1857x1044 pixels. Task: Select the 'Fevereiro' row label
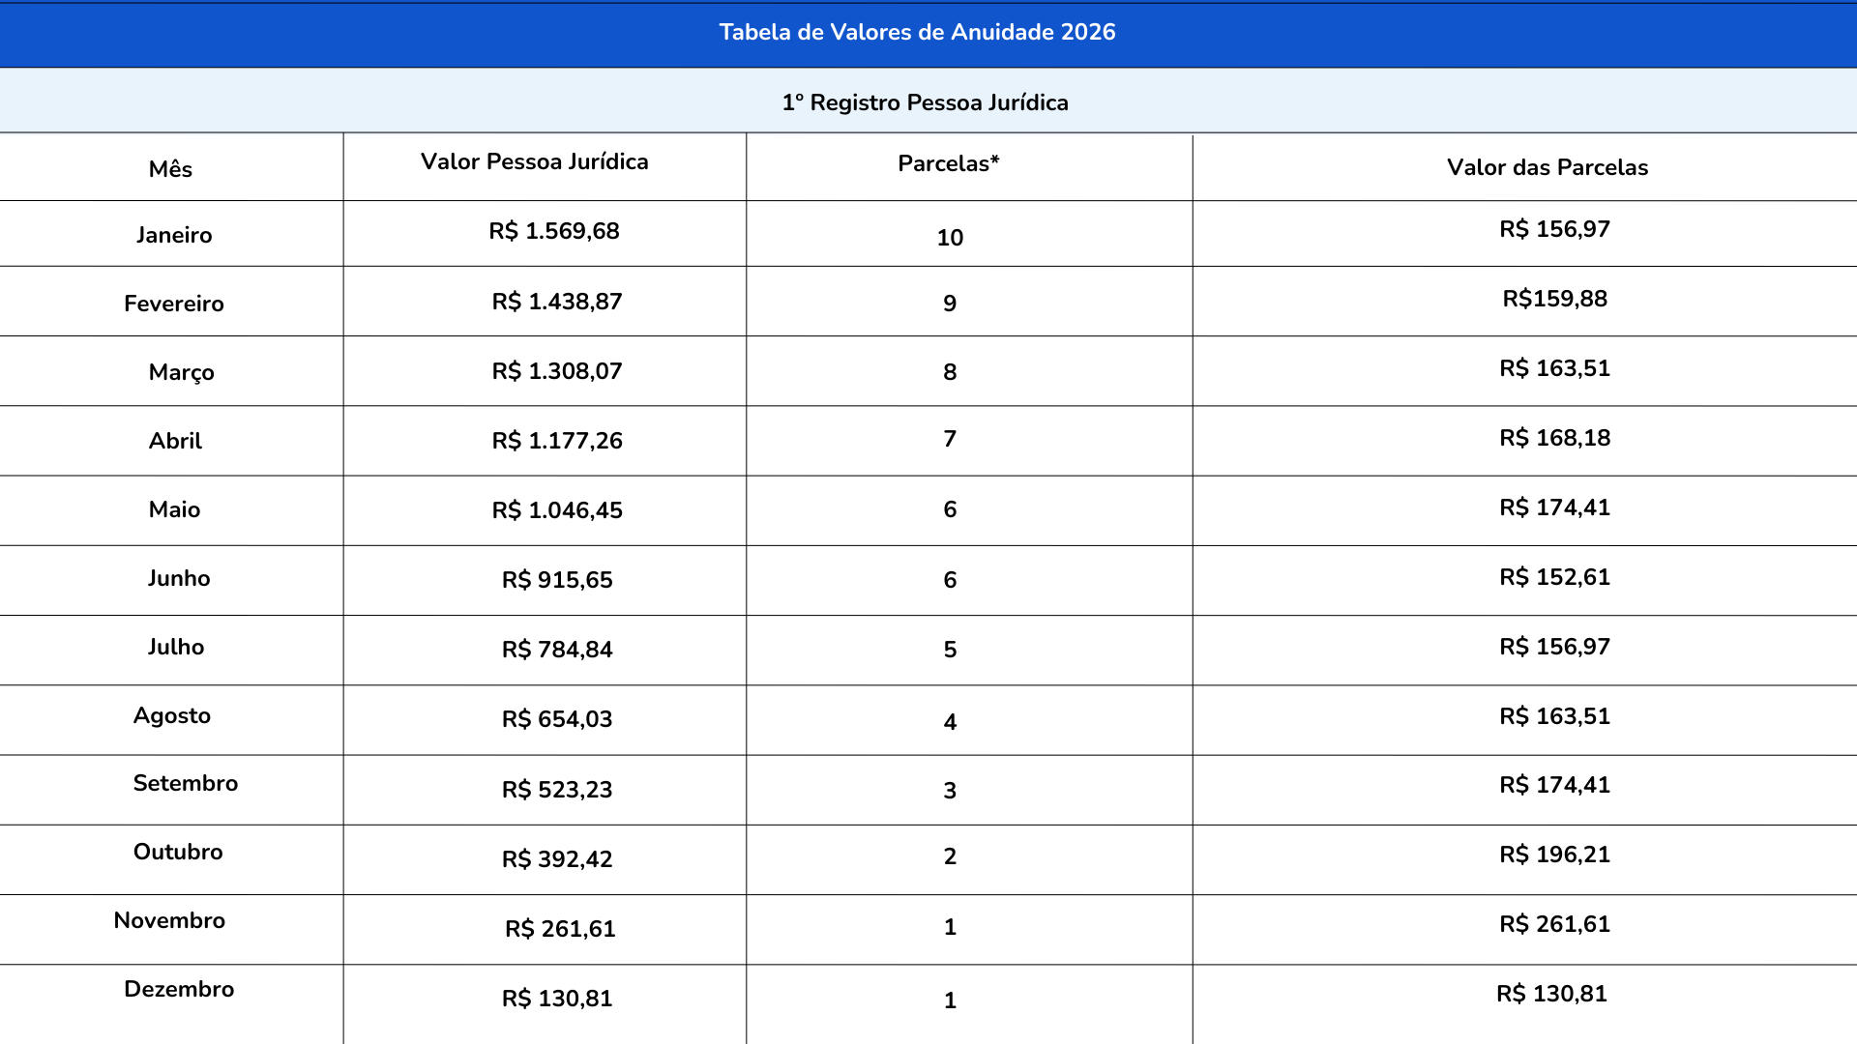click(174, 304)
